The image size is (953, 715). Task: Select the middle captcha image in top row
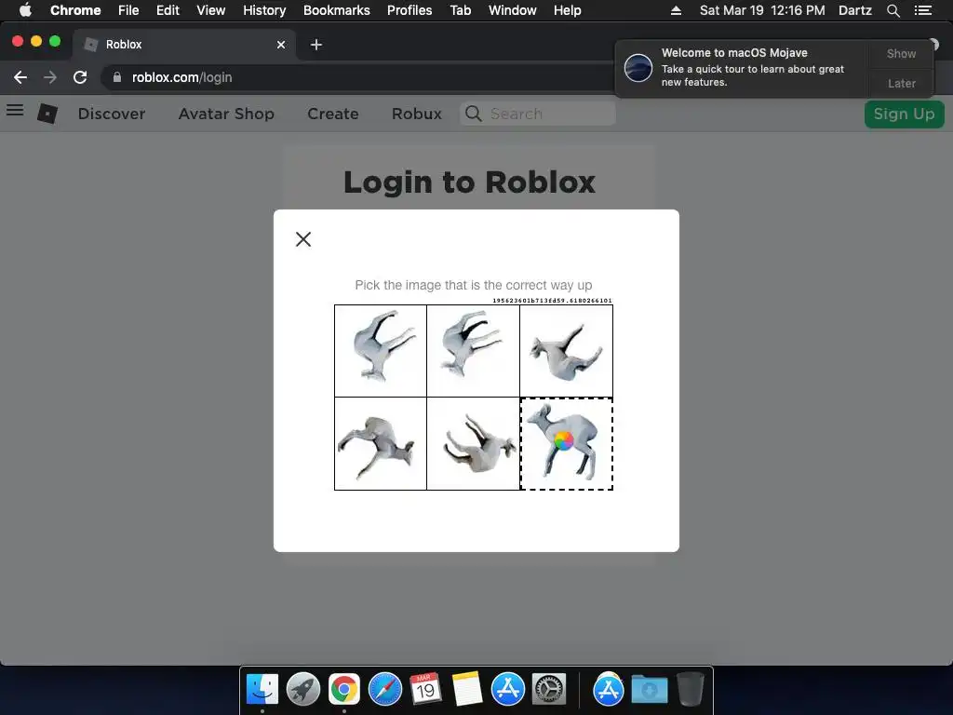474,351
